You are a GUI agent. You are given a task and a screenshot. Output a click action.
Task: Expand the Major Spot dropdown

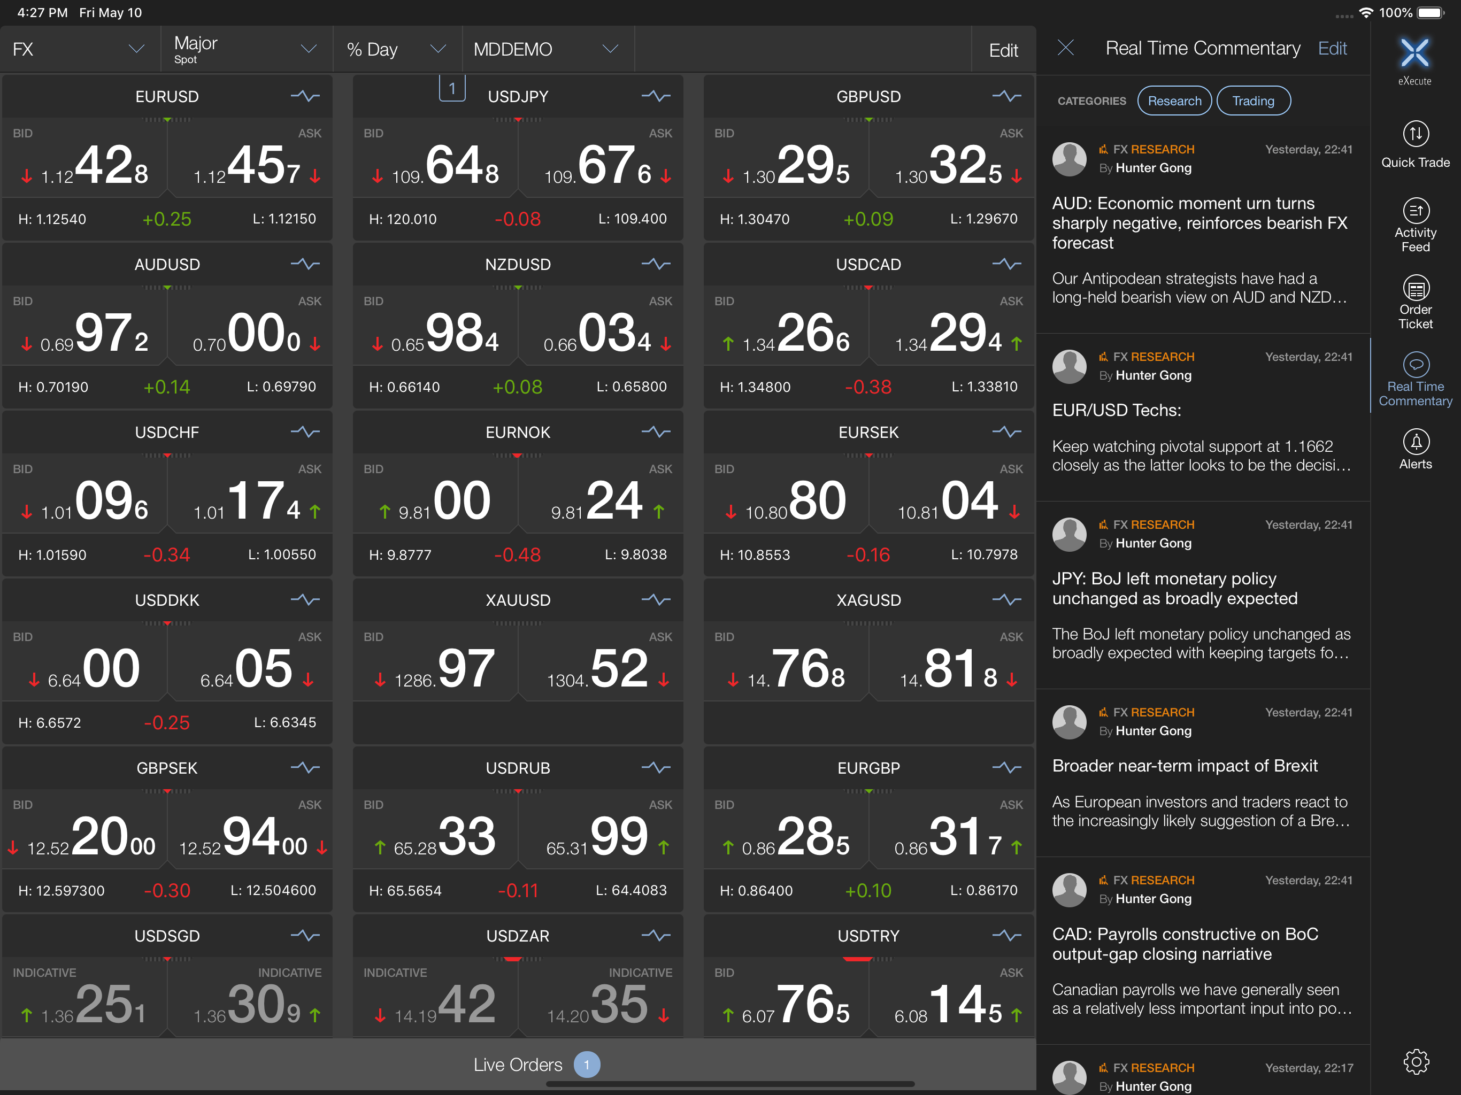(x=247, y=50)
